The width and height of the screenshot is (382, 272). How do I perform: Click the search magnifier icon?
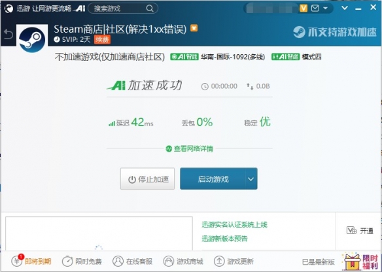pyautogui.click(x=150, y=8)
